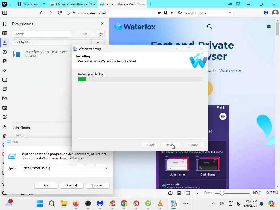Open Malwarebytes extension icon in toolbar

266,13
